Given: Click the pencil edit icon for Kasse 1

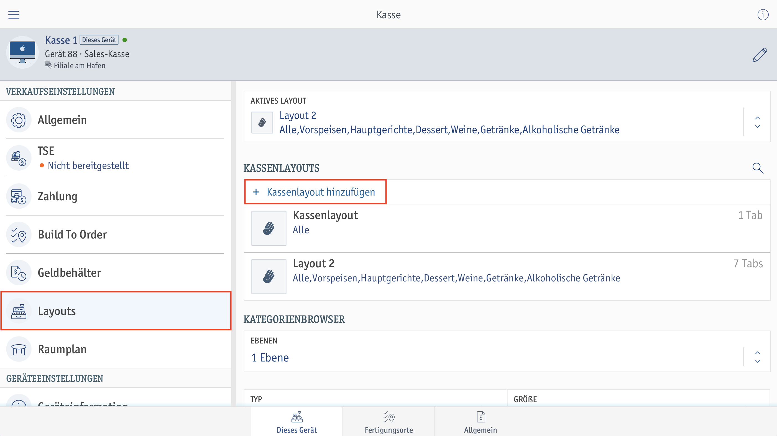Looking at the screenshot, I should pos(760,55).
